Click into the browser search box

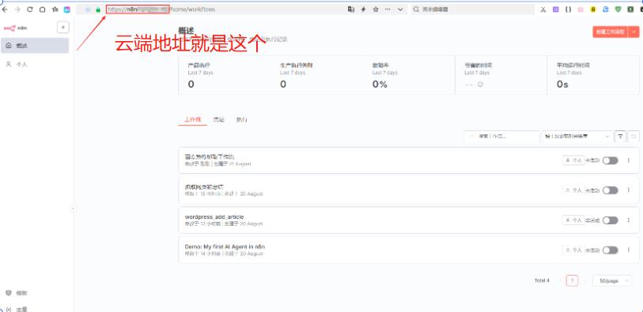click(x=473, y=9)
